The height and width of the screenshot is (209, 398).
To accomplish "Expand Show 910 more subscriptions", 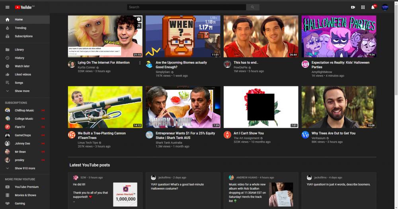I will point(25,168).
